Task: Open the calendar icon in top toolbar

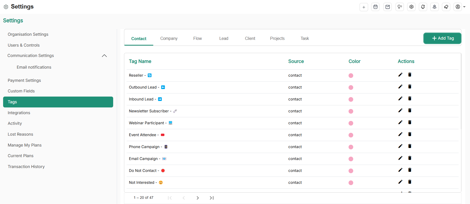Action: click(x=375, y=7)
